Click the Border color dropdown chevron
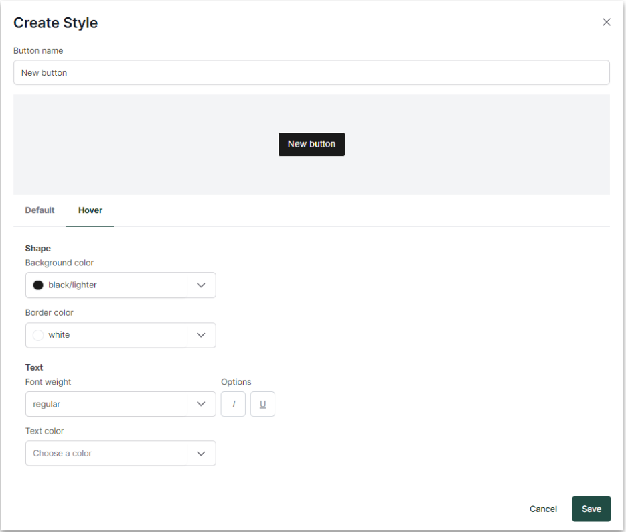The image size is (626, 532). click(201, 335)
